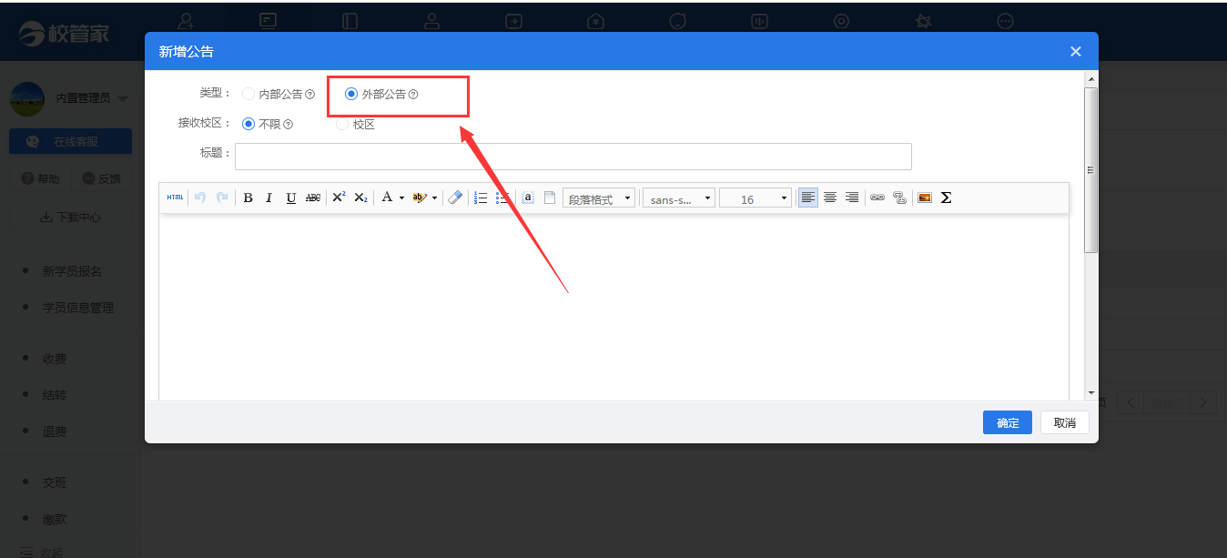Click inside the rich text editor body
Image resolution: width=1227 pixels, height=558 pixels.
click(x=614, y=308)
